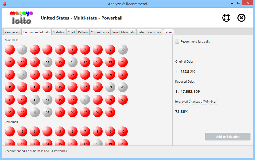255x160 pixels.
Task: Click red main ball number 7
Action: click(x=85, y=50)
